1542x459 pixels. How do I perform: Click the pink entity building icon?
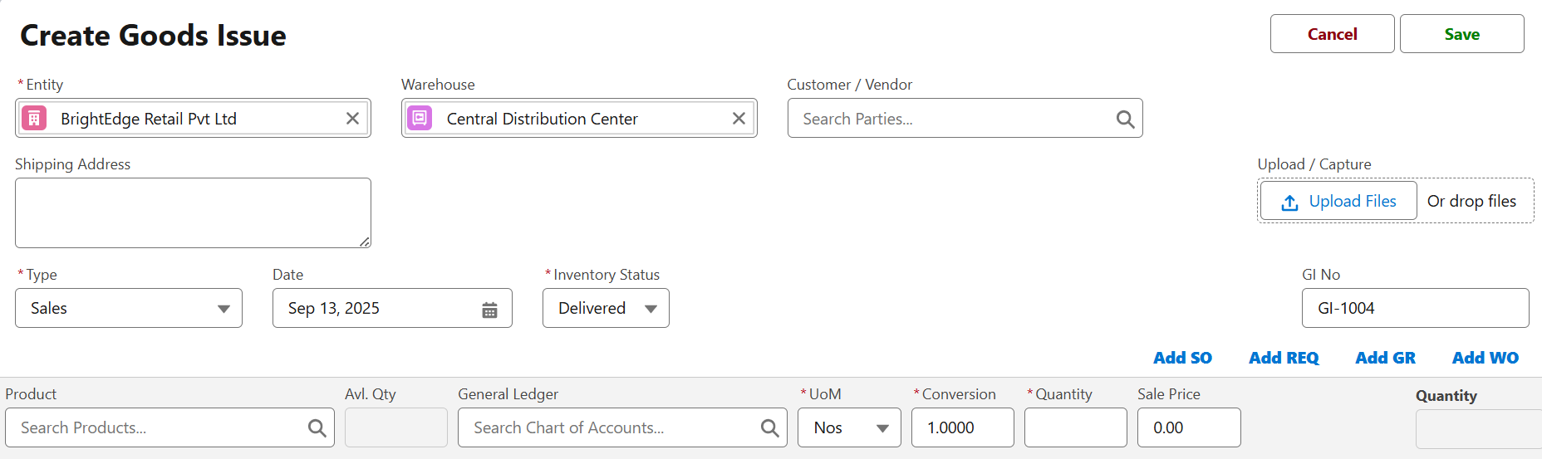point(34,119)
